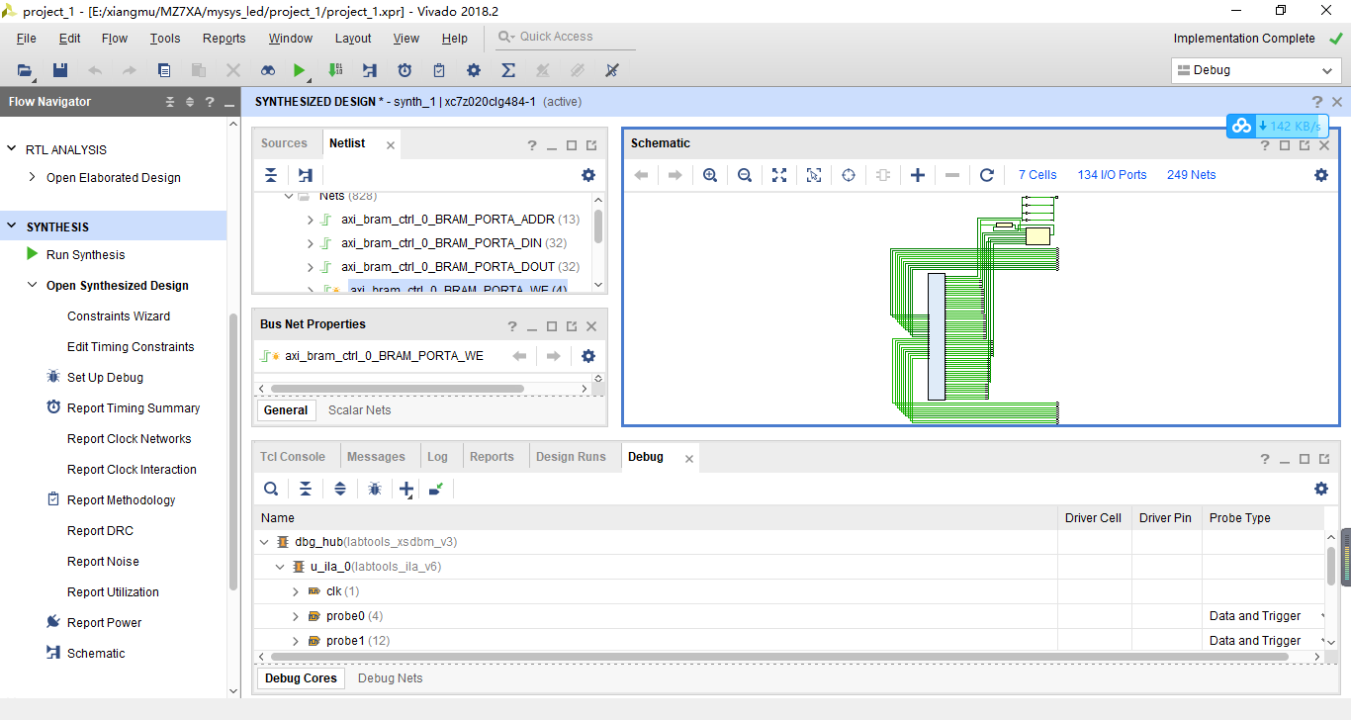Zoom in on the schematic with magnifier icon
The height and width of the screenshot is (720, 1351).
(x=710, y=174)
